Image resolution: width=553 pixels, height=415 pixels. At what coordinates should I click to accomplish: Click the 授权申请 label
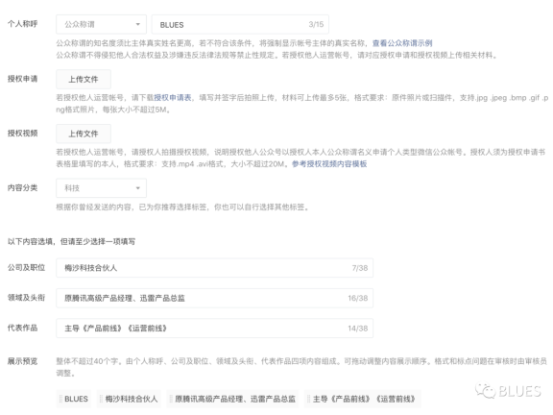tap(23, 79)
